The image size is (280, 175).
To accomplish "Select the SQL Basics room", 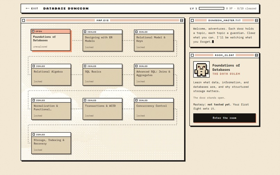I will pos(102,75).
